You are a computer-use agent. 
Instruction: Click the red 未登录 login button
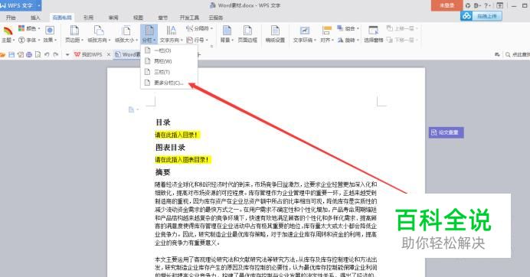coord(447,5)
